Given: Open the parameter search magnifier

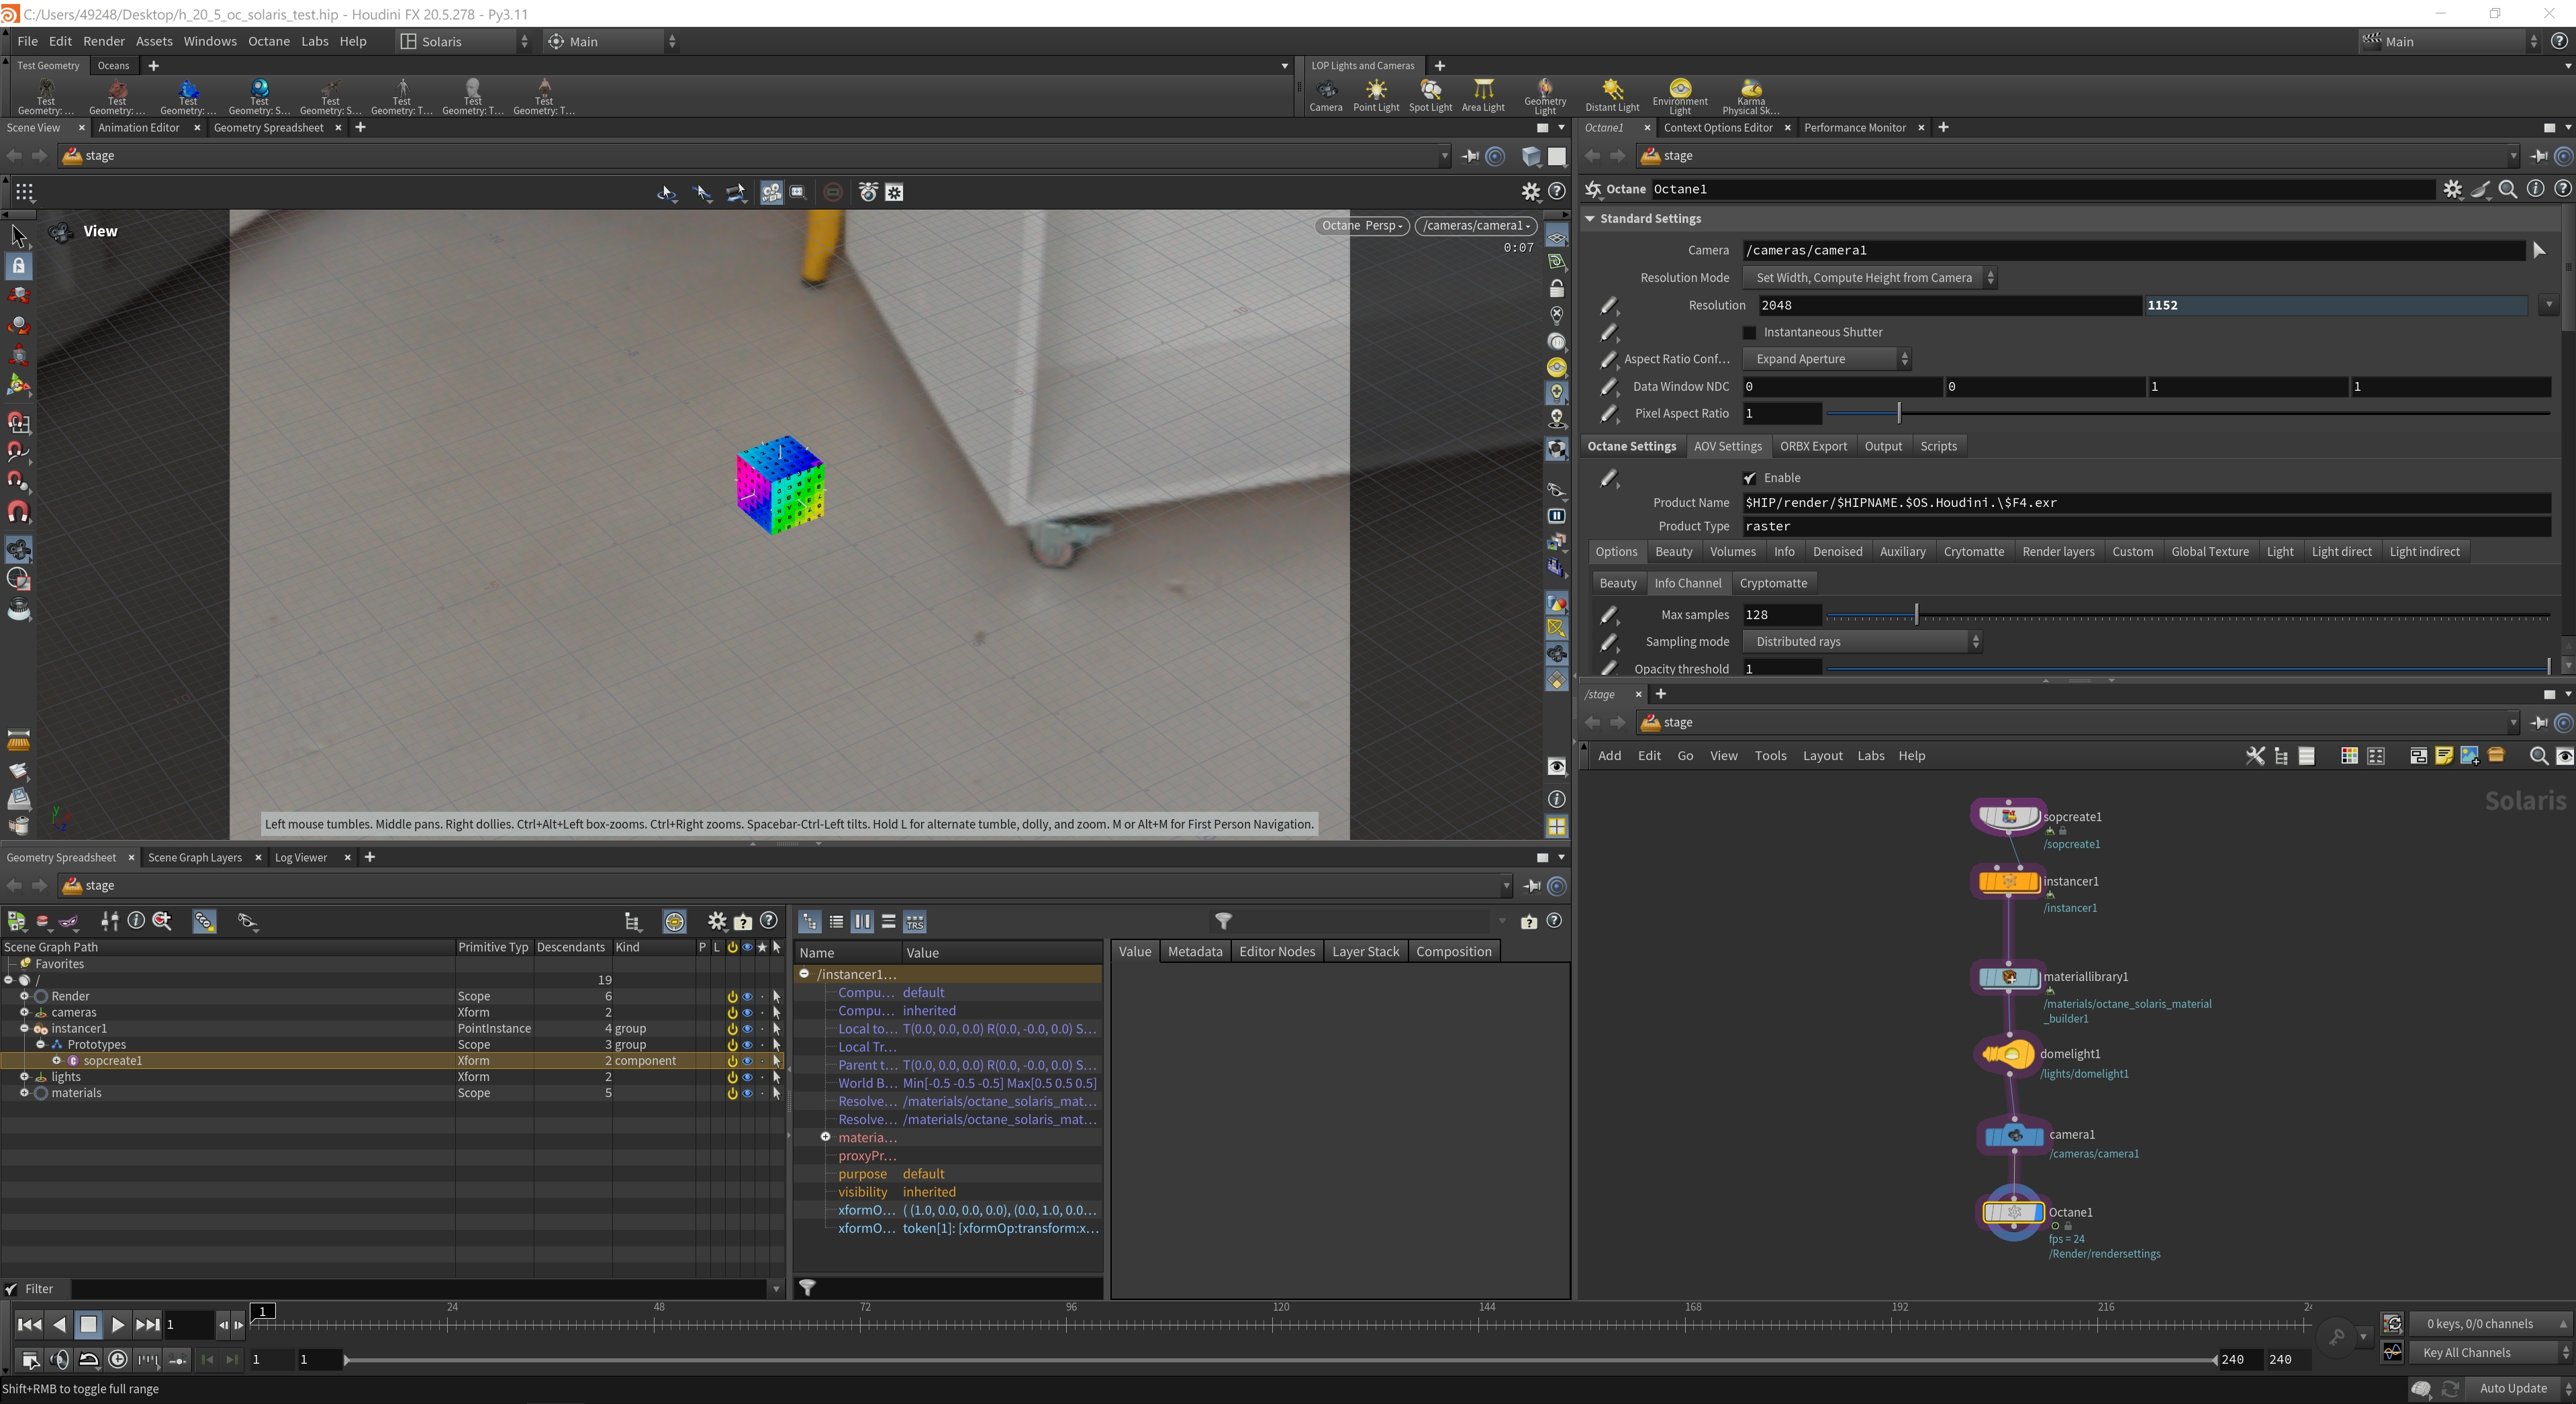Looking at the screenshot, I should (2508, 189).
